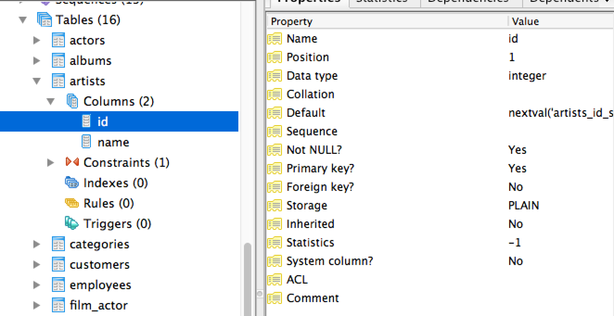
Task: Select the Indexes icon under artists
Action: pos(72,183)
